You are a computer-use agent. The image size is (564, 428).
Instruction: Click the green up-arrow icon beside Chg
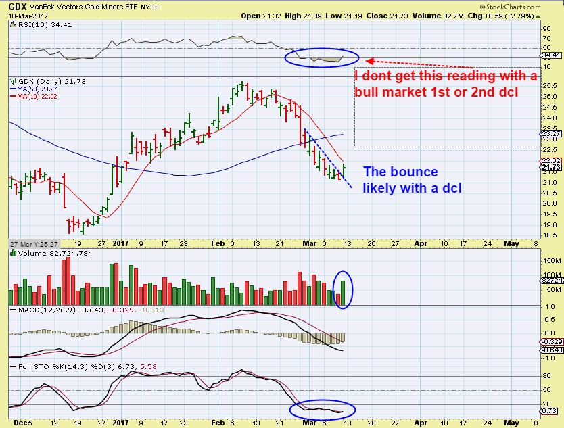coord(538,16)
